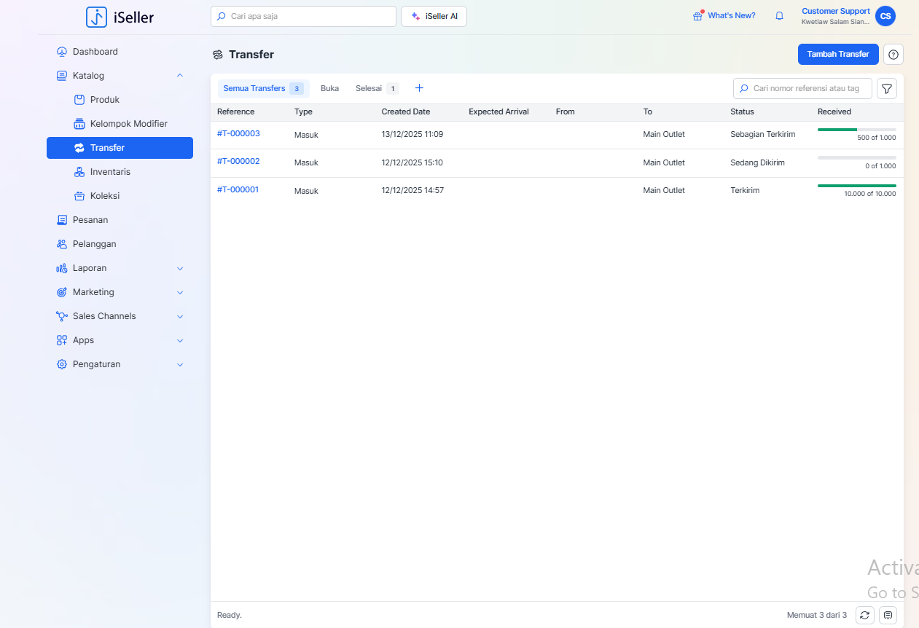Click the iSeller AI button
Image resolution: width=919 pixels, height=628 pixels.
point(434,16)
